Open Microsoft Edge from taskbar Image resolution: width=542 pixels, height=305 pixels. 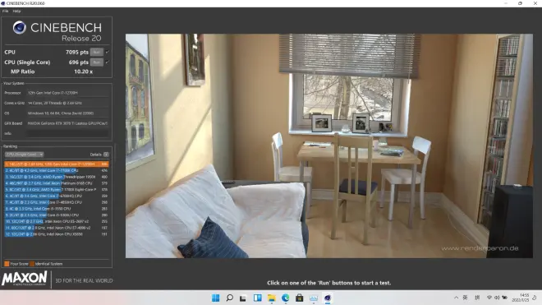[x=286, y=298]
